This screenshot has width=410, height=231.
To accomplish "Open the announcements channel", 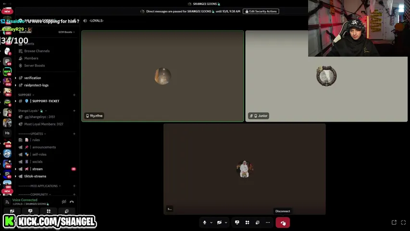I will pyautogui.click(x=44, y=147).
